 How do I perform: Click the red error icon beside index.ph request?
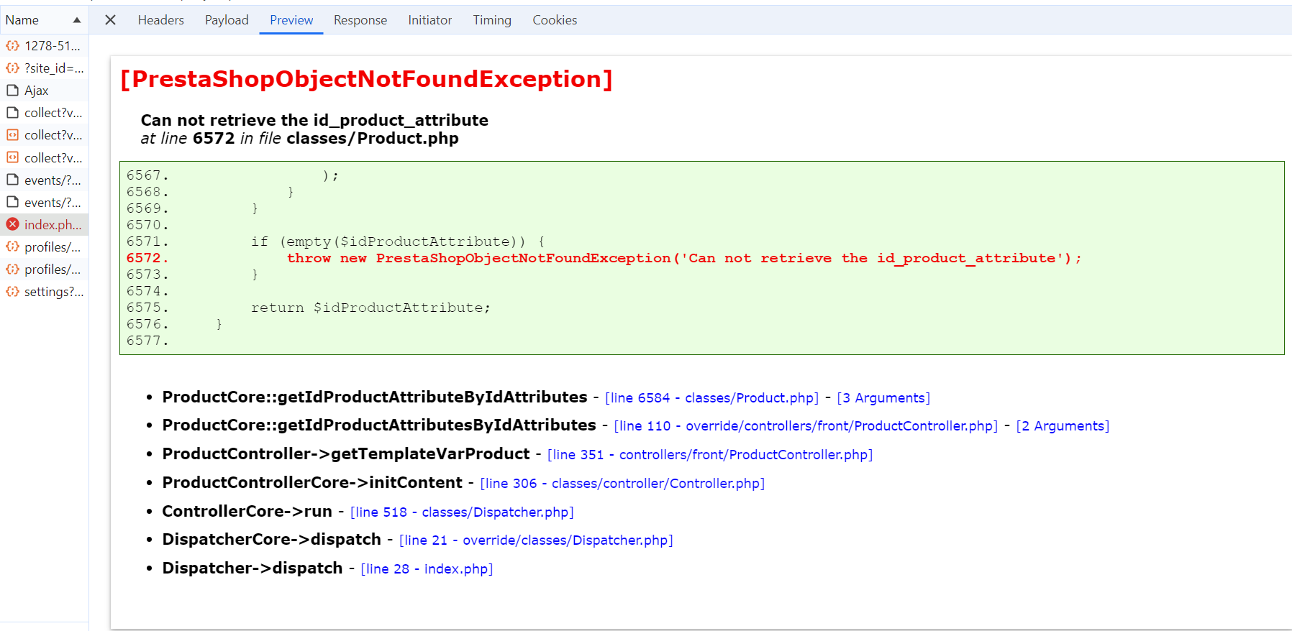point(12,224)
